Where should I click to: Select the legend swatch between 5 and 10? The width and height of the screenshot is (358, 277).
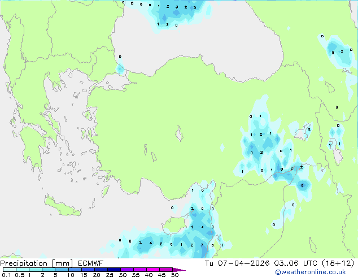pos(62,270)
